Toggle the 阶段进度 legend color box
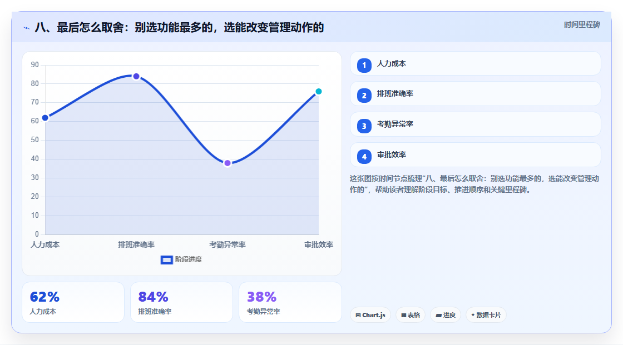Image resolution: width=623 pixels, height=345 pixels. [166, 260]
